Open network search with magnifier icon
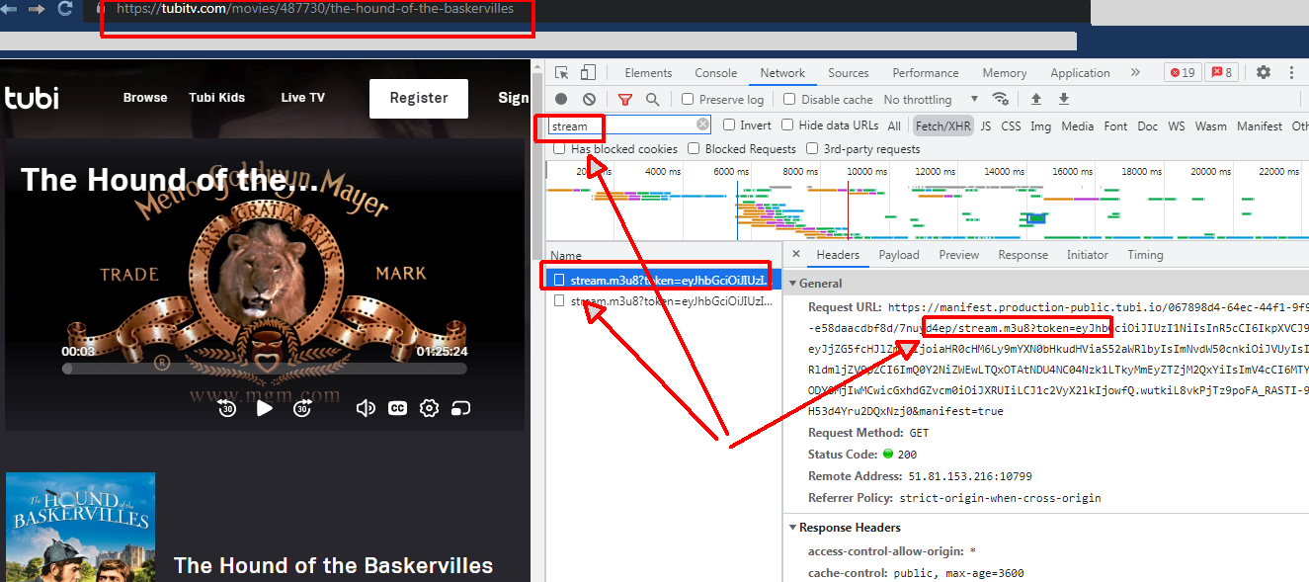 pos(652,99)
